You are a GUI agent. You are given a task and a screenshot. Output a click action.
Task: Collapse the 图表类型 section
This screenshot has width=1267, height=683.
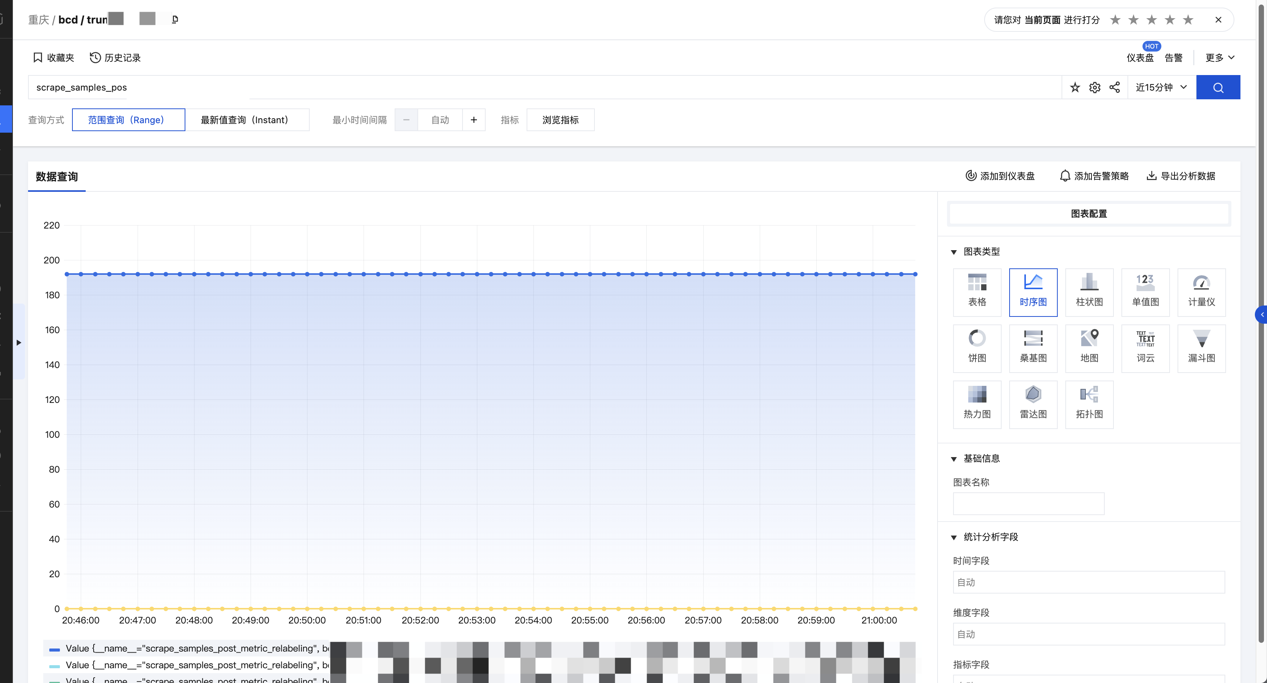[954, 252]
